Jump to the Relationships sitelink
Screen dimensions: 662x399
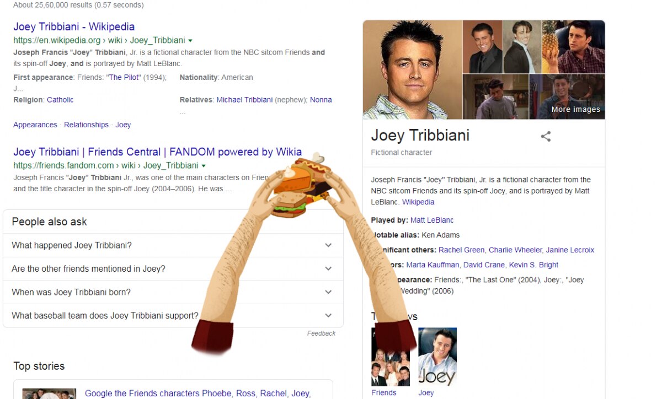pyautogui.click(x=86, y=125)
